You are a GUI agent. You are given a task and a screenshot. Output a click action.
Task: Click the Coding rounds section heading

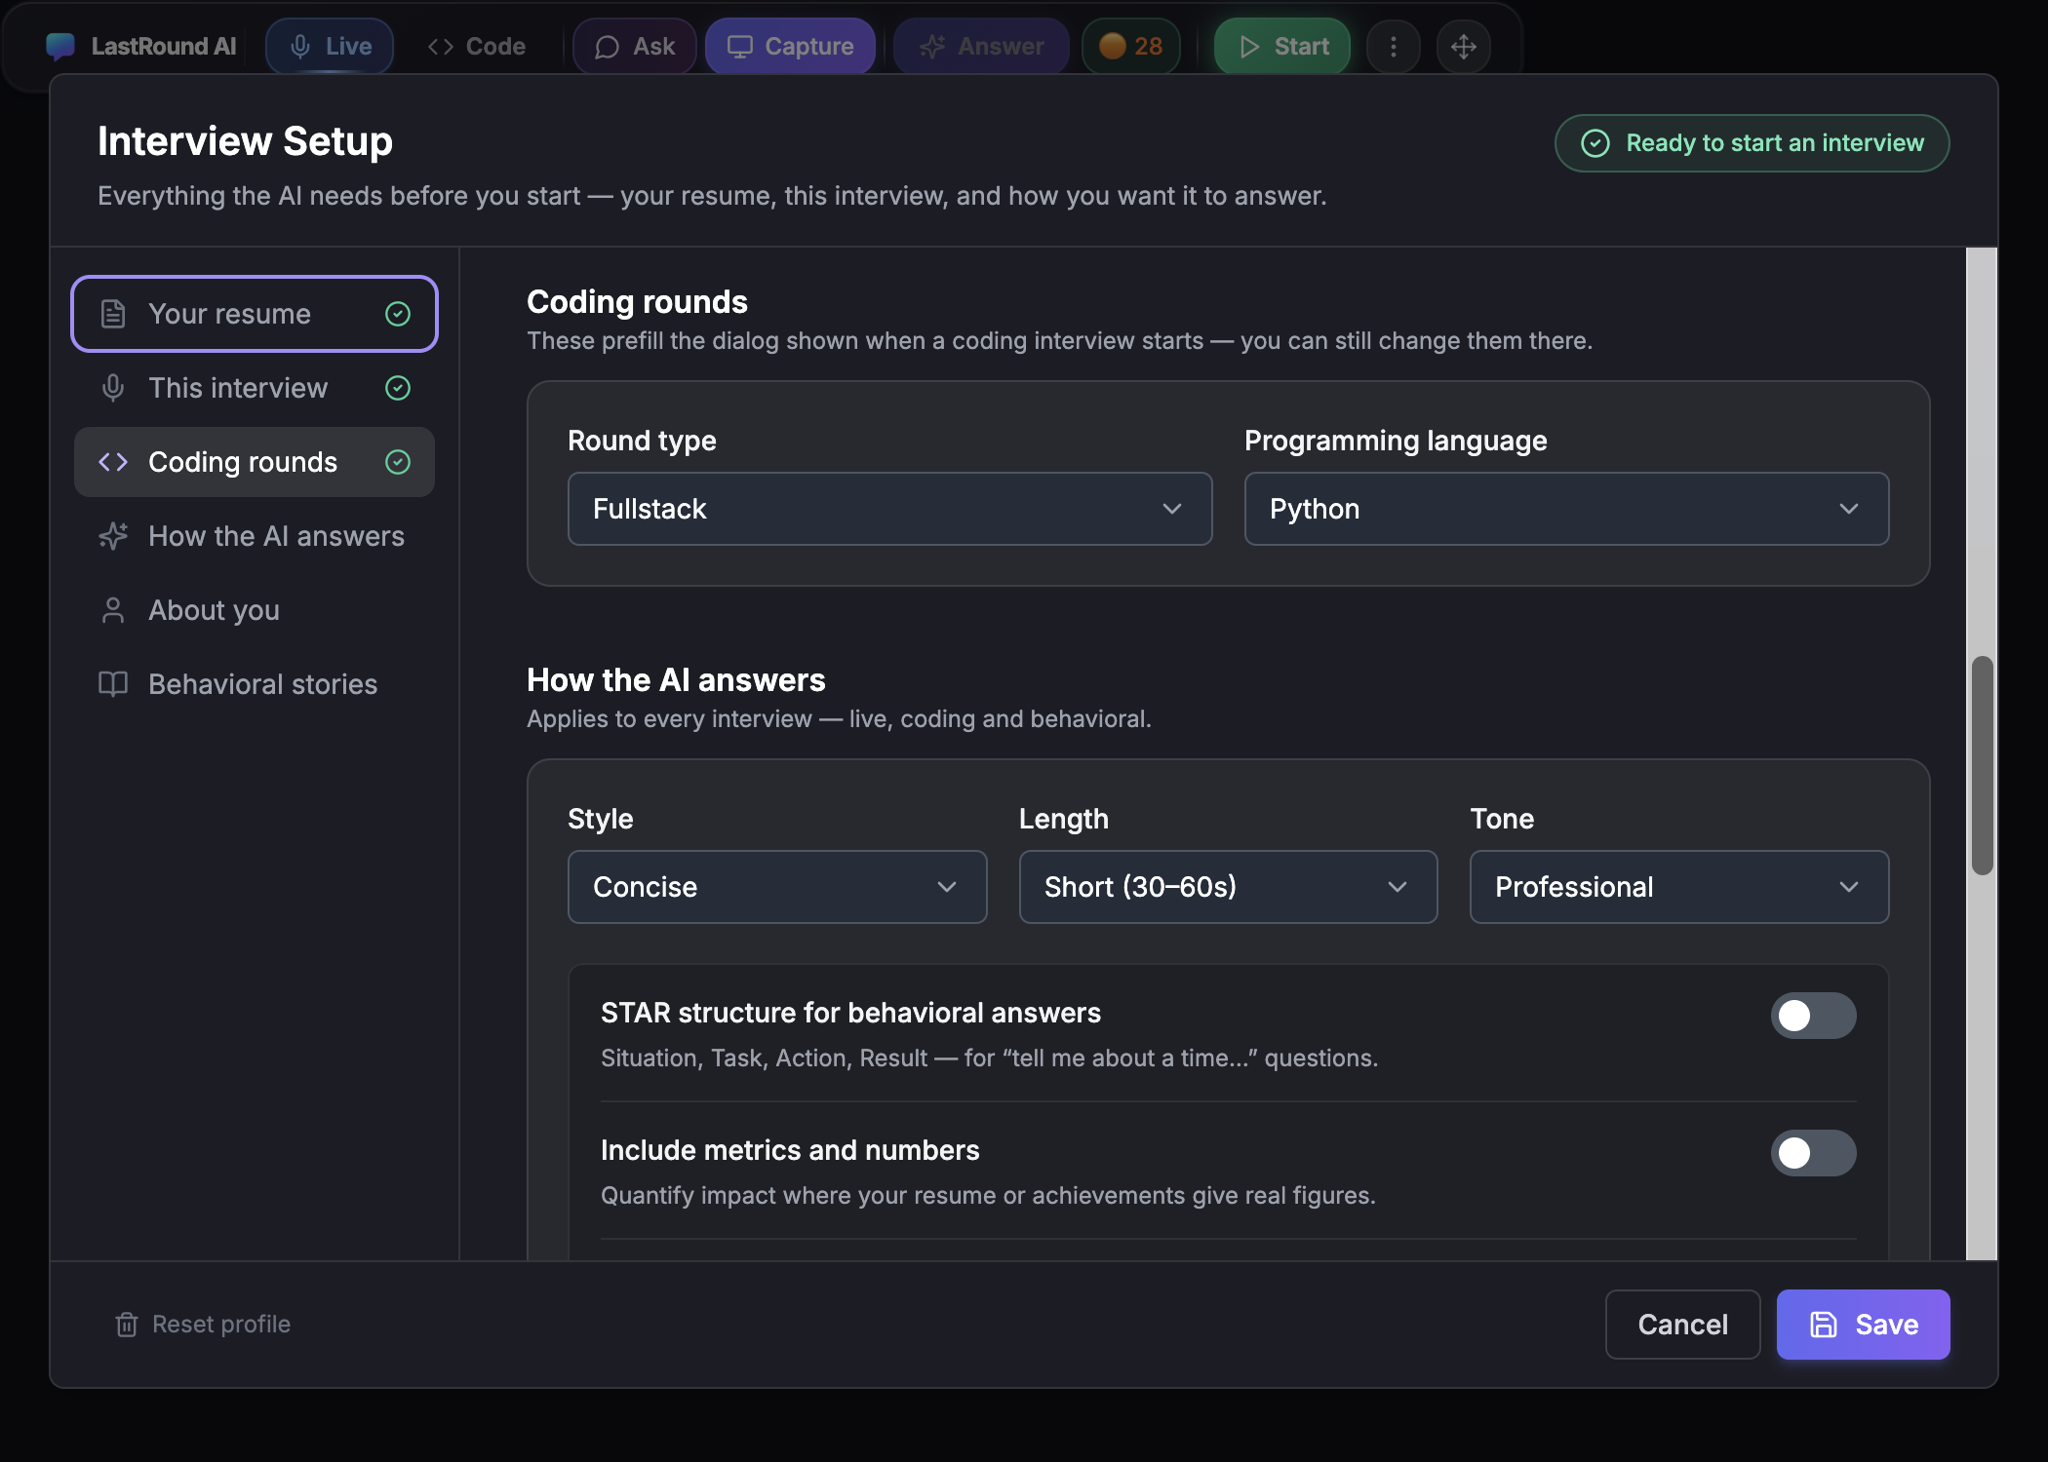637,302
